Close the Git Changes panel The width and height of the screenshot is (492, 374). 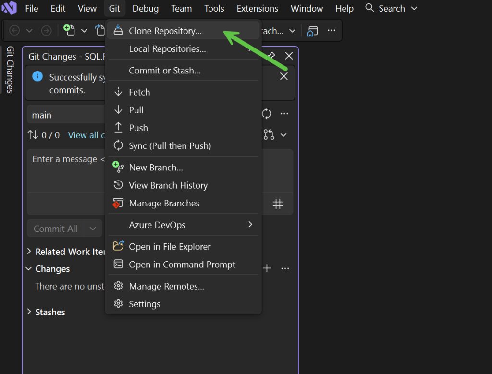tap(289, 56)
